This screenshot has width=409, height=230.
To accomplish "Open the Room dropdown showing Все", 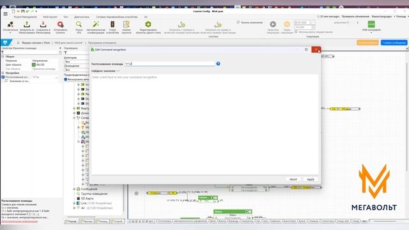I will point(77,70).
